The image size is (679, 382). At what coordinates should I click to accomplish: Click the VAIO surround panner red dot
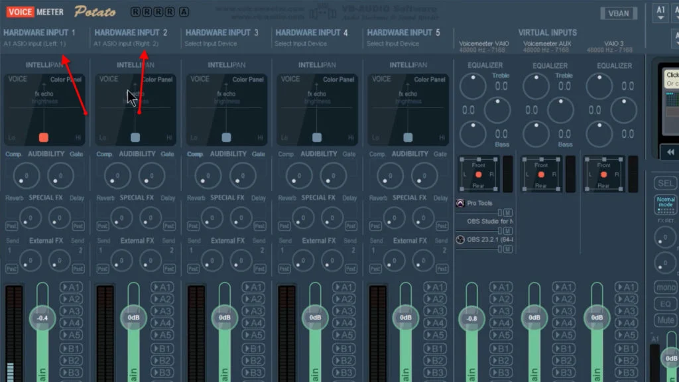[479, 174]
